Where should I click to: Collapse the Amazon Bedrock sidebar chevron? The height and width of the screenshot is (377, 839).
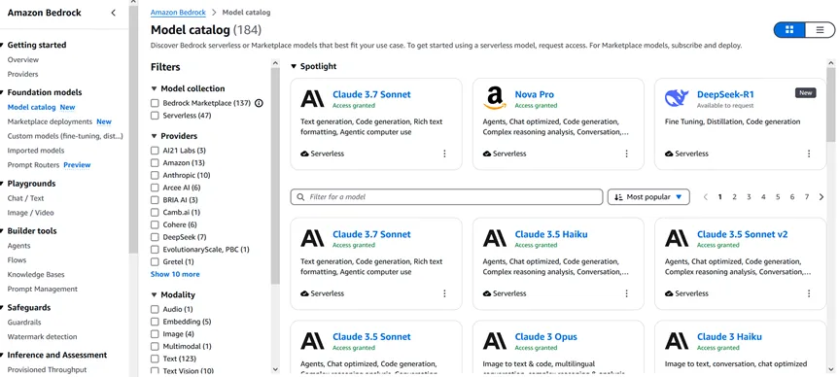point(113,13)
